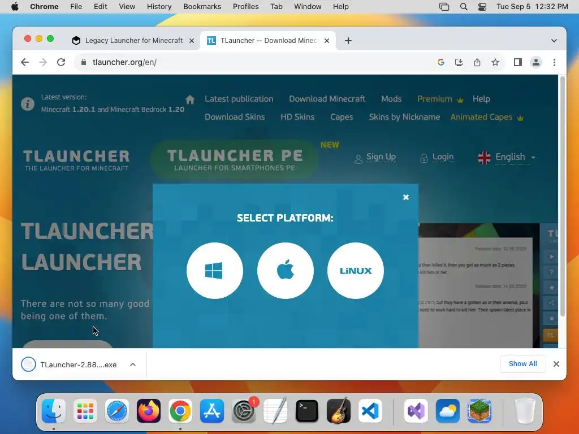Click the TLauncher site logo

point(76,160)
